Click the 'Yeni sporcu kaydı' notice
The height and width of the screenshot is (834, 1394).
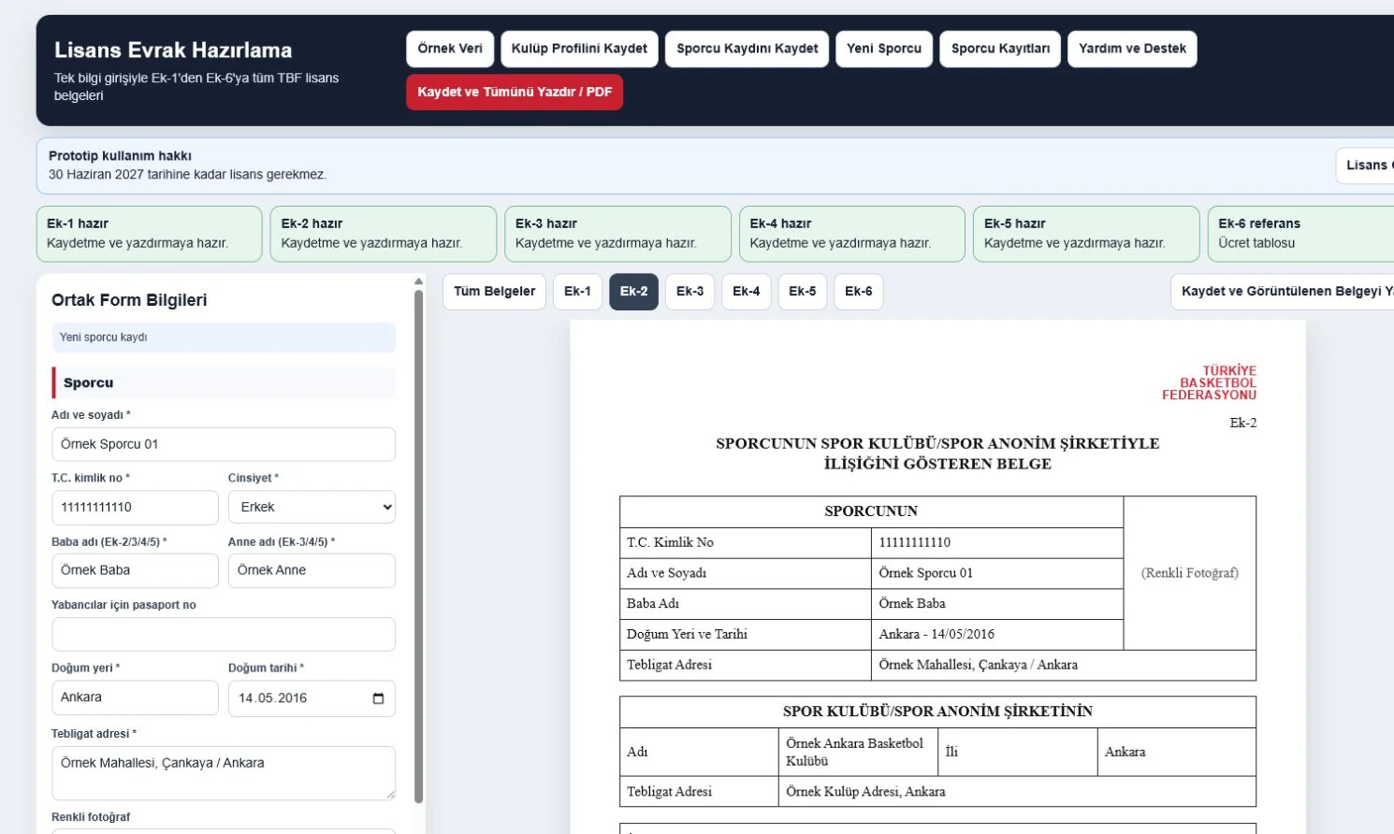(224, 338)
